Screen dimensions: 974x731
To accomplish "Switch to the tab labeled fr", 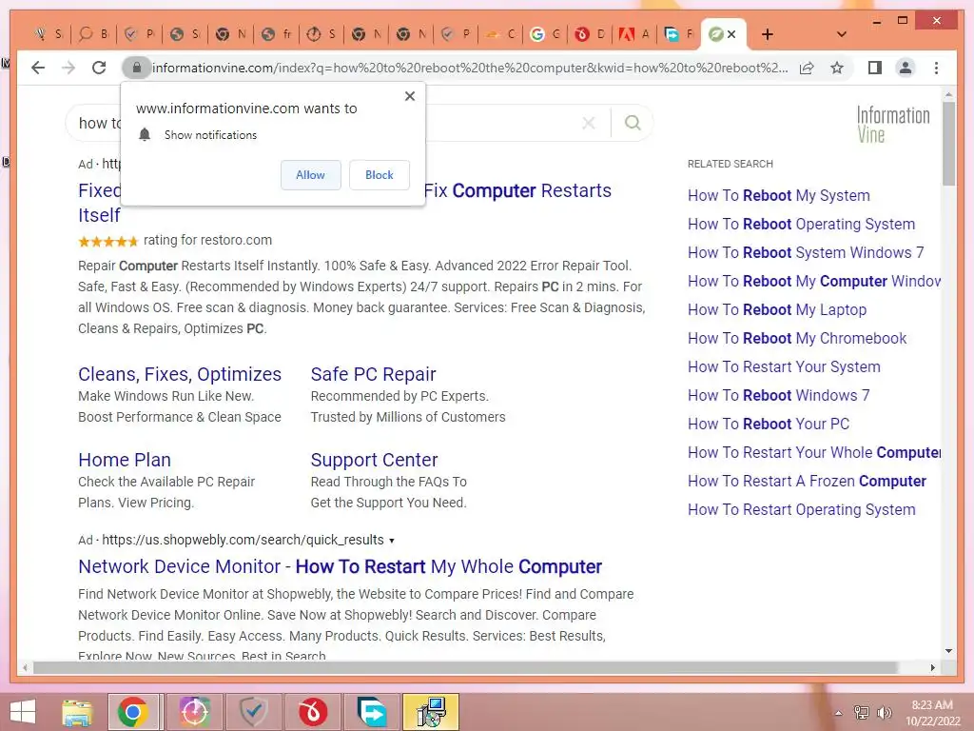I will click(277, 34).
